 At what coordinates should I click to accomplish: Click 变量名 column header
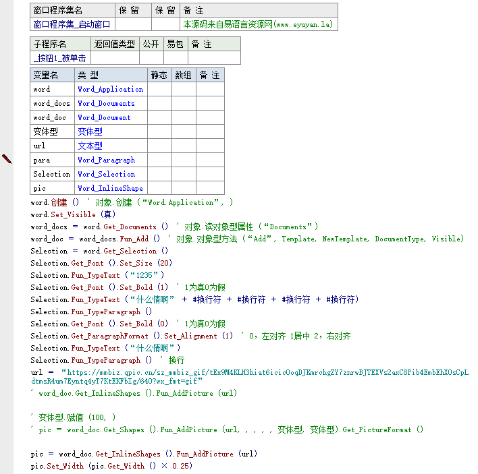point(52,75)
